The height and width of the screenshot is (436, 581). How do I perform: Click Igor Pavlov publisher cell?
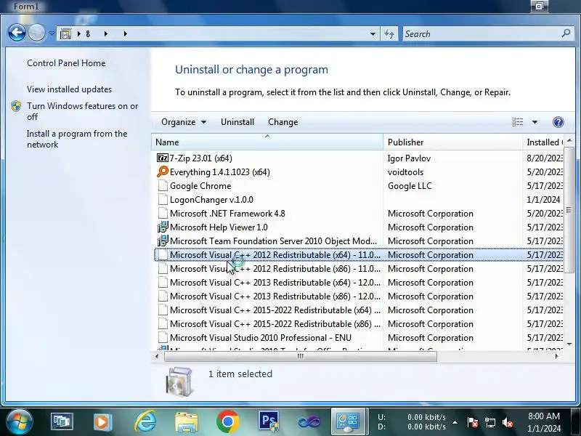point(409,158)
